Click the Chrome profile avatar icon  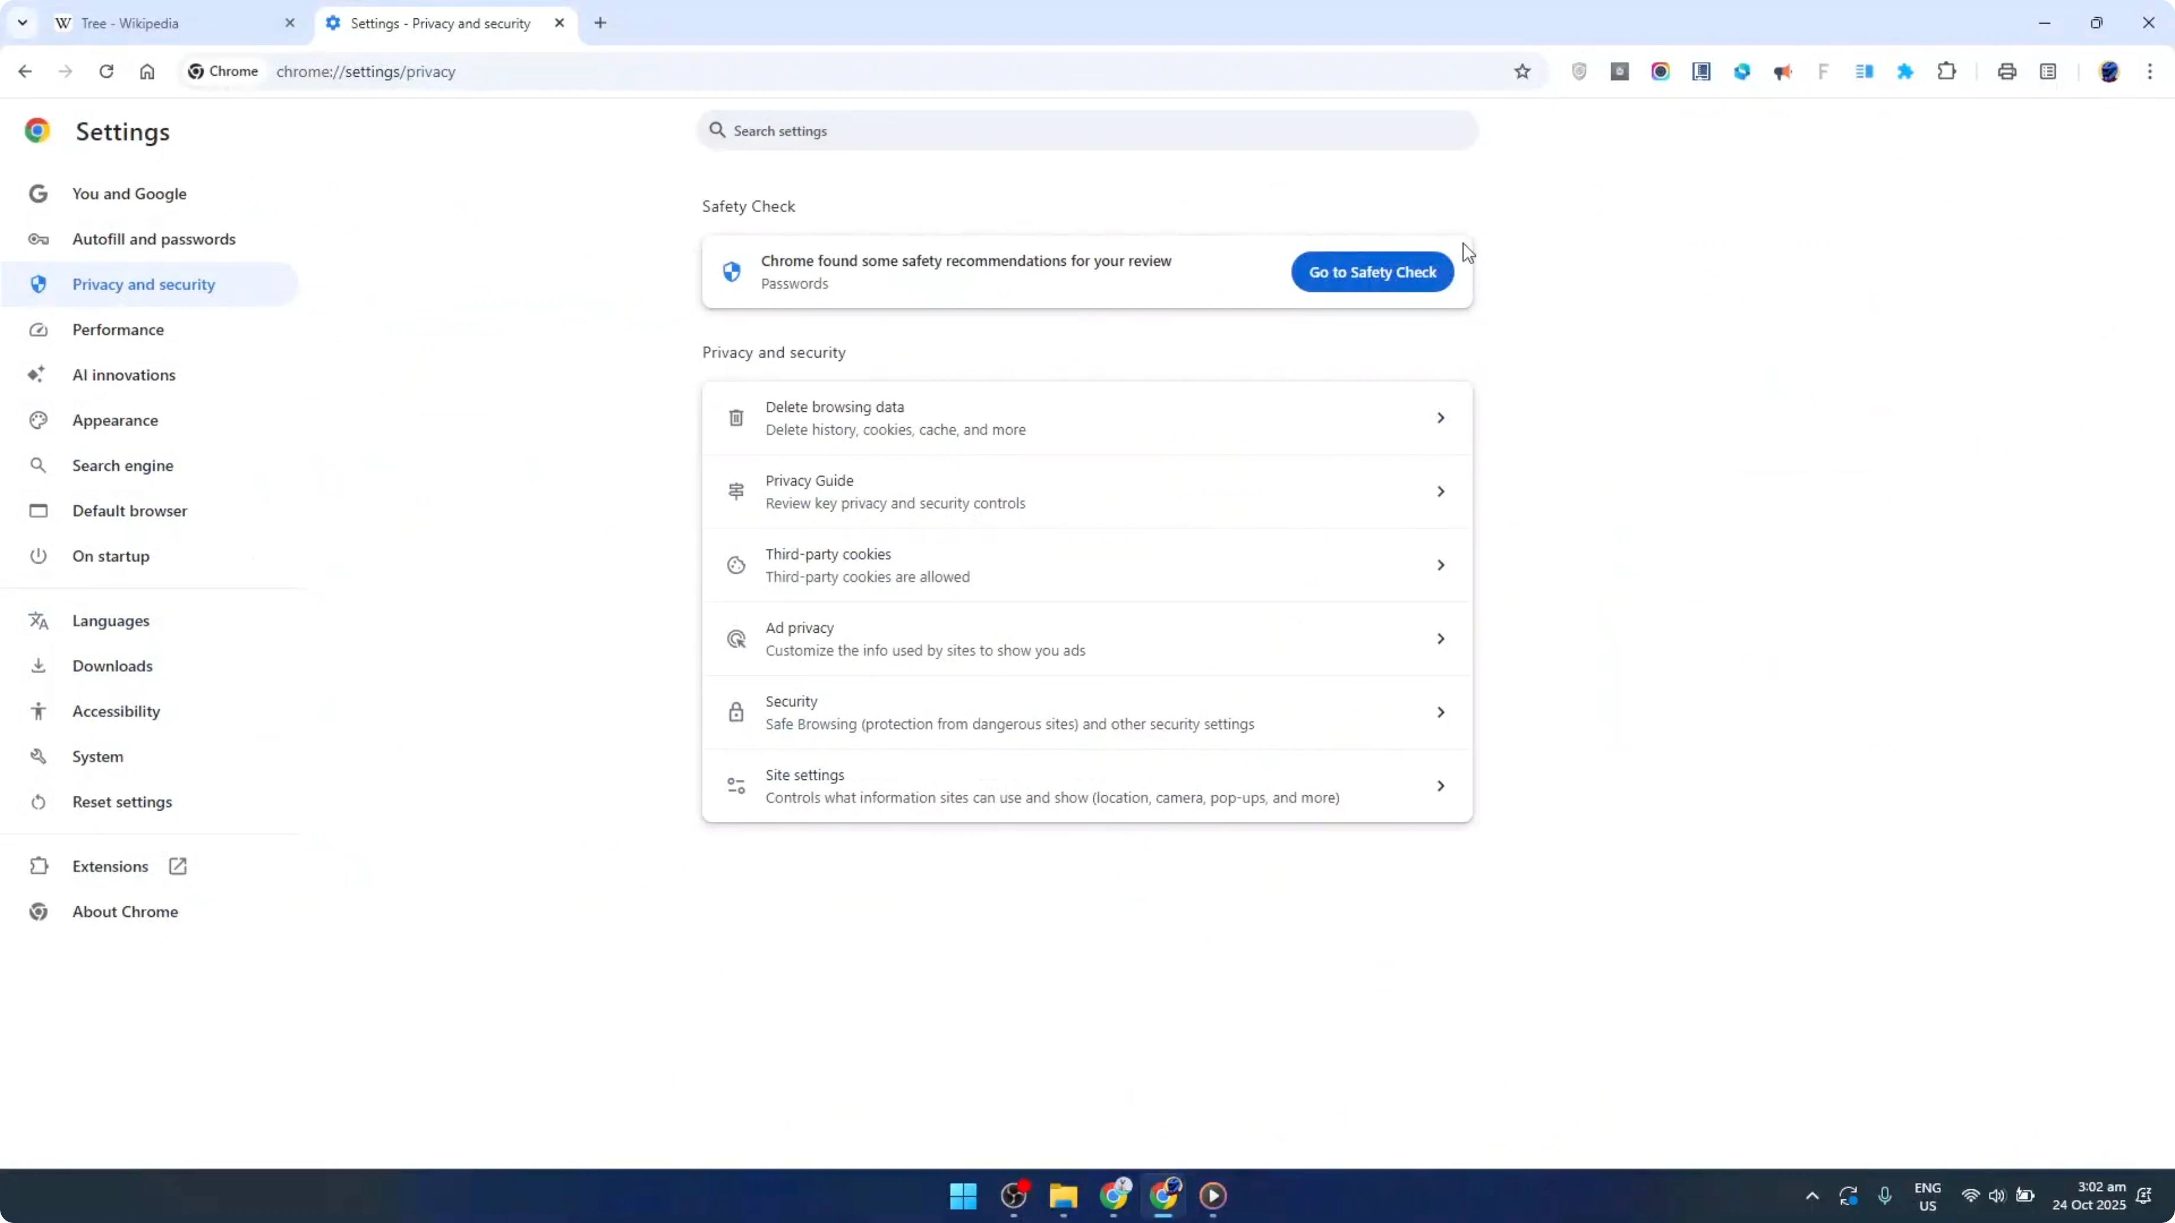2110,71
